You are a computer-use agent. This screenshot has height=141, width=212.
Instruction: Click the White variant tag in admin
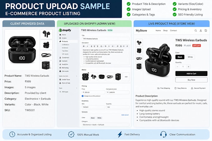click(x=99, y=118)
